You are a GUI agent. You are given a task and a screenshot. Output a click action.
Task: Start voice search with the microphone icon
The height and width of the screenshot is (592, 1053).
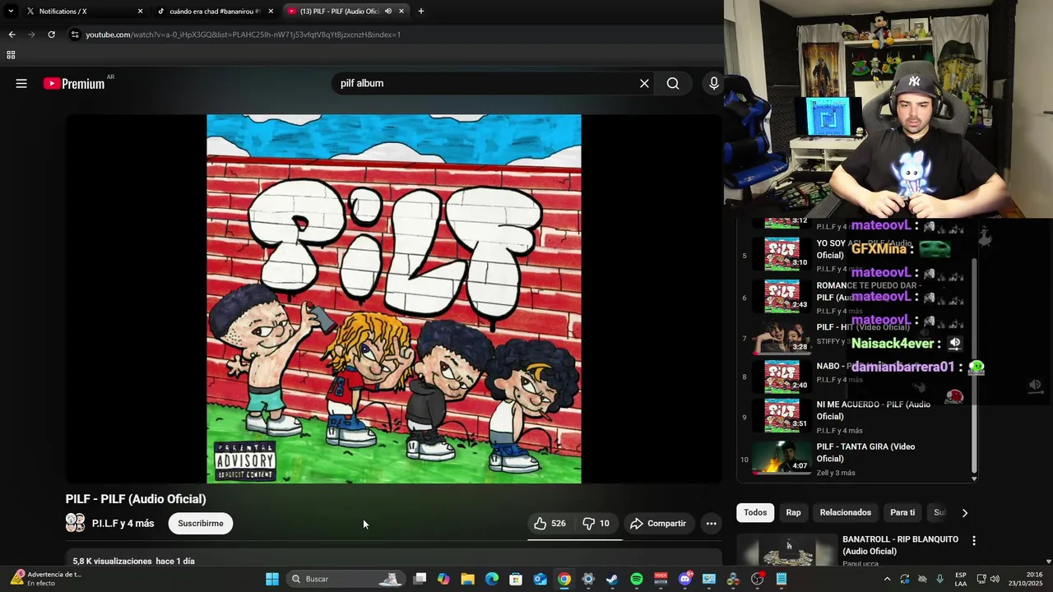(714, 83)
